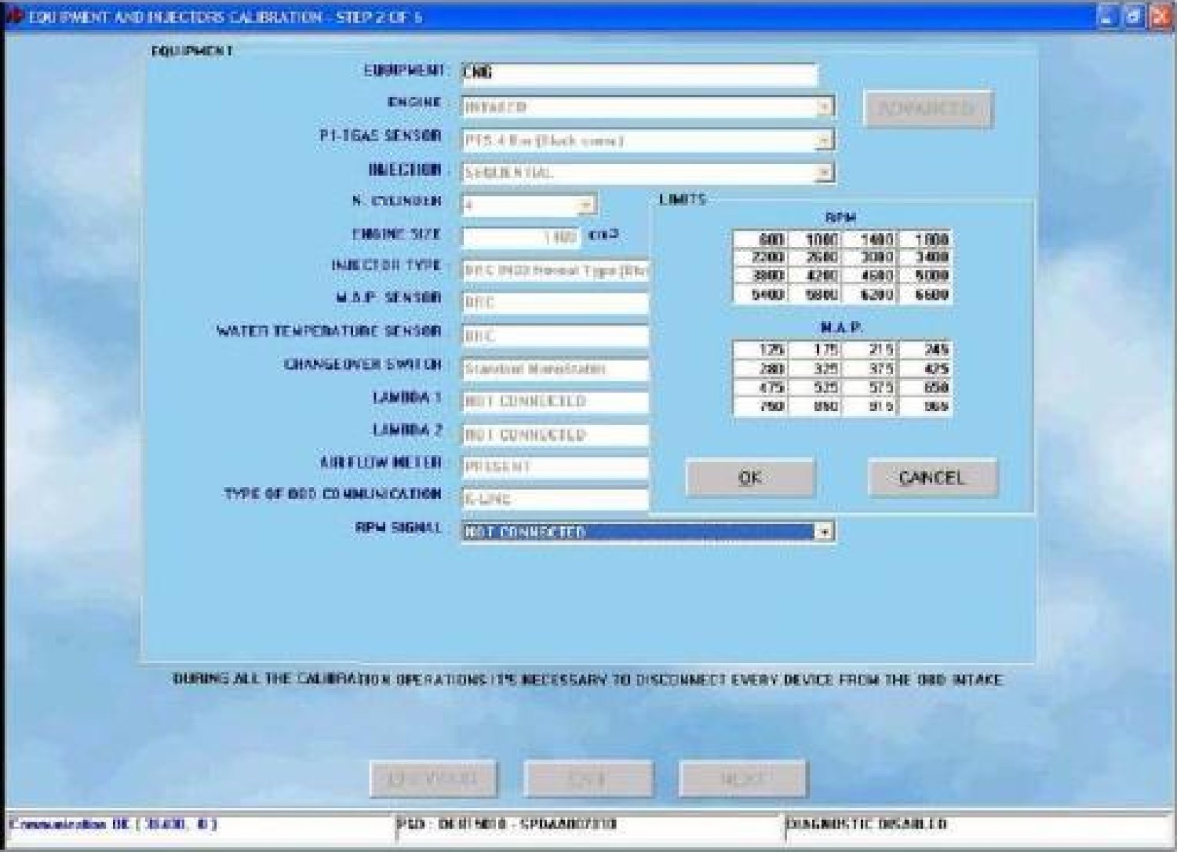Screen dimensions: 1177x852
Task: Click the EQUIPMENT text field containing CNG
Action: pos(640,74)
